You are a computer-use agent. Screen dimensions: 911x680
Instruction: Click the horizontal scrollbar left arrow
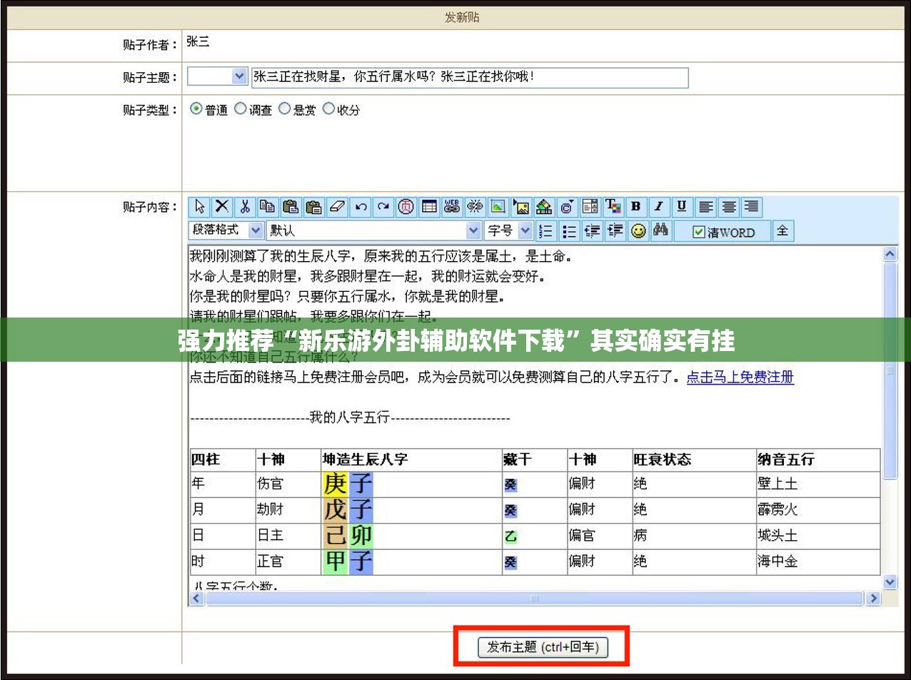(198, 599)
